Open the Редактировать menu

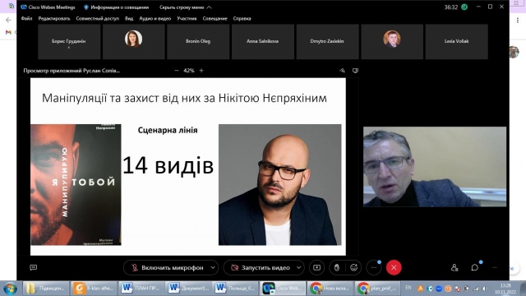pos(54,18)
